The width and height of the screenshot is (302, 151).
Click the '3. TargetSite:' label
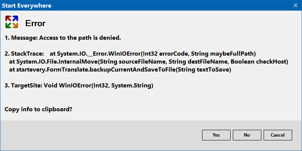pyautogui.click(x=24, y=86)
